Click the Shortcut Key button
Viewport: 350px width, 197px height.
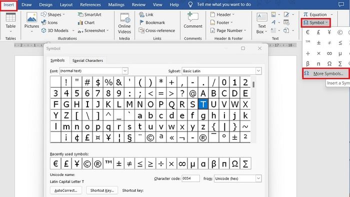[102, 190]
